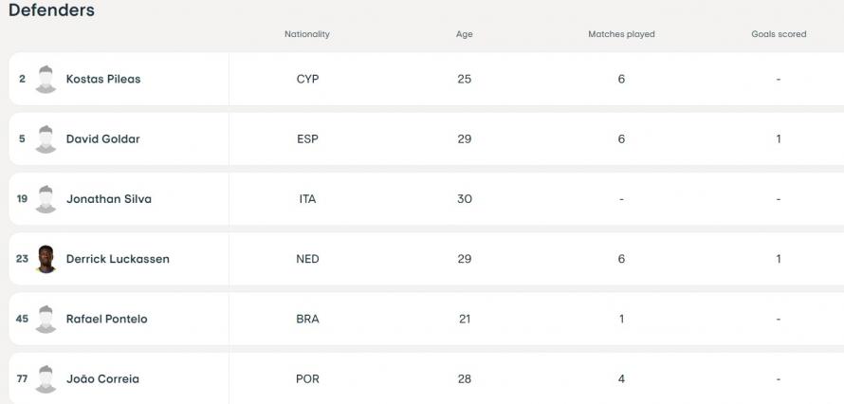Image resolution: width=844 pixels, height=404 pixels.
Task: Click David Goldar avatar placeholder icon
Action: click(x=46, y=138)
